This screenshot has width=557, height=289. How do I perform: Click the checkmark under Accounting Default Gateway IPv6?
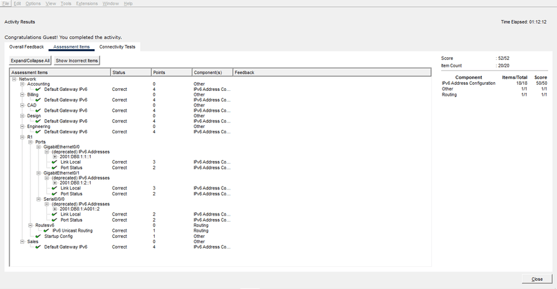[39, 89]
